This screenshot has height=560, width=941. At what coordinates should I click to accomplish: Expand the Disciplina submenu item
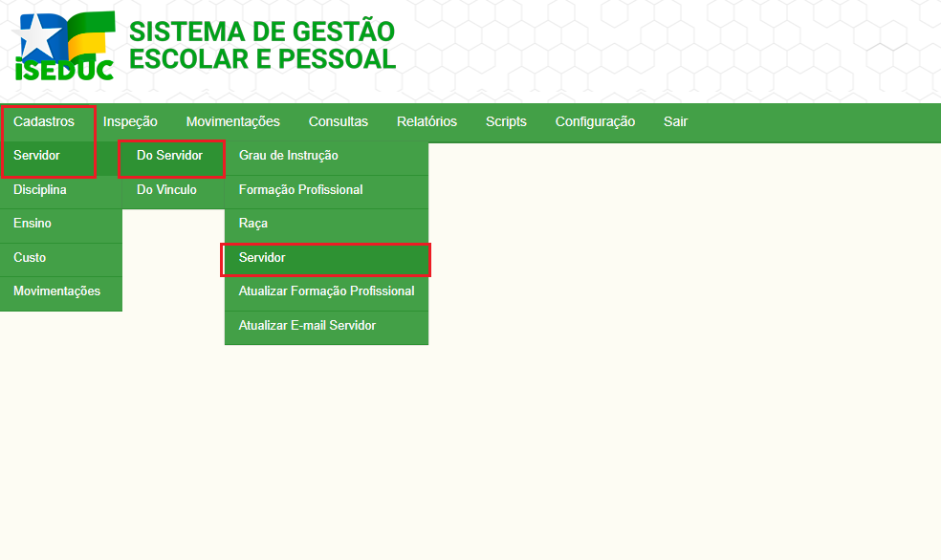pyautogui.click(x=40, y=190)
